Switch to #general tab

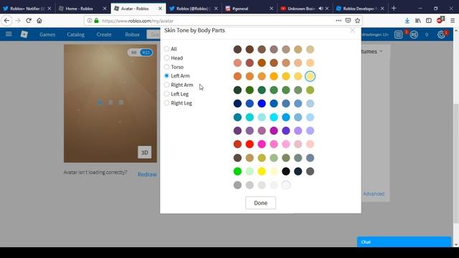point(249,9)
